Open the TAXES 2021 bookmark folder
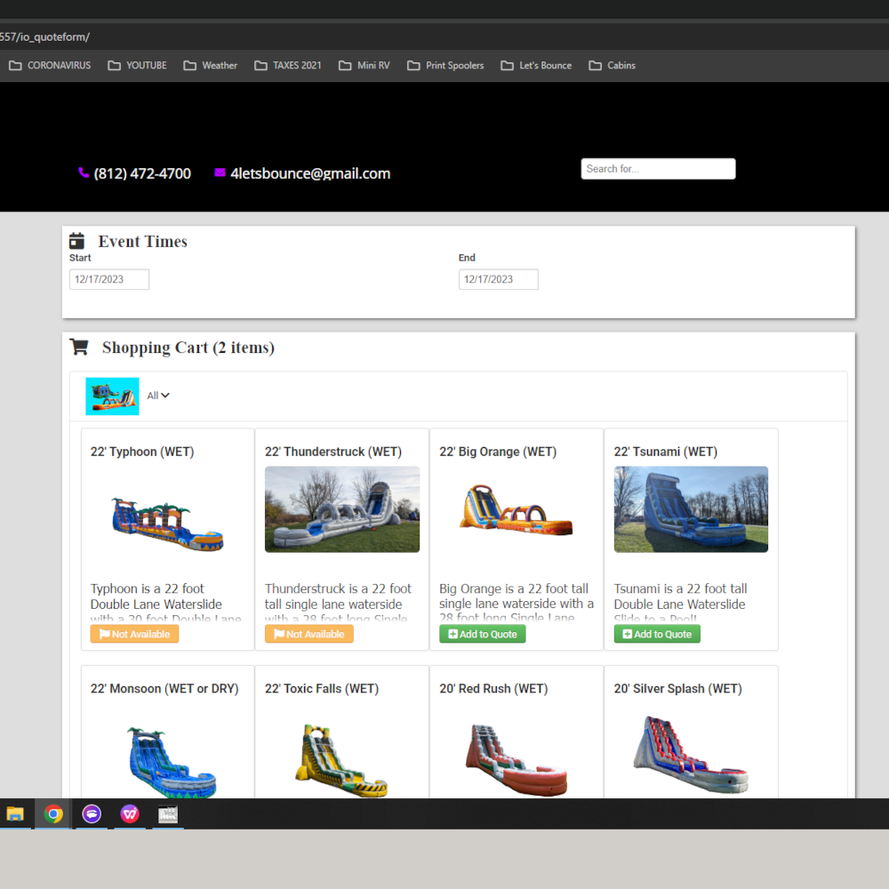The width and height of the screenshot is (889, 889). tap(288, 66)
